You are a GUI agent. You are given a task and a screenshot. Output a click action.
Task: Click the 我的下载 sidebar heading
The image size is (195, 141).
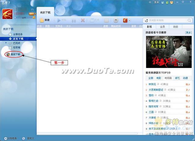click(8, 29)
